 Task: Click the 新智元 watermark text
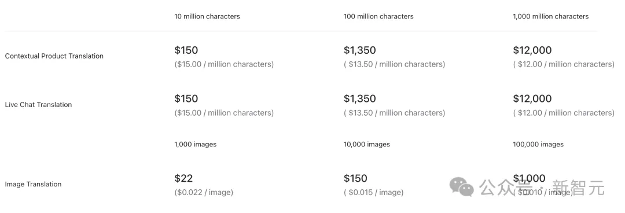(578, 188)
